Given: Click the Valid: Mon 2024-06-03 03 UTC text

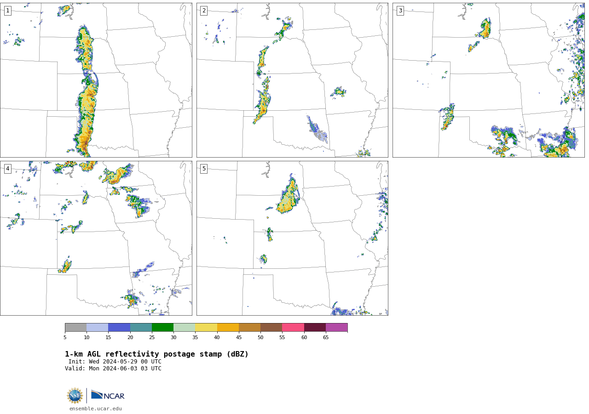Looking at the screenshot, I should click(113, 369).
